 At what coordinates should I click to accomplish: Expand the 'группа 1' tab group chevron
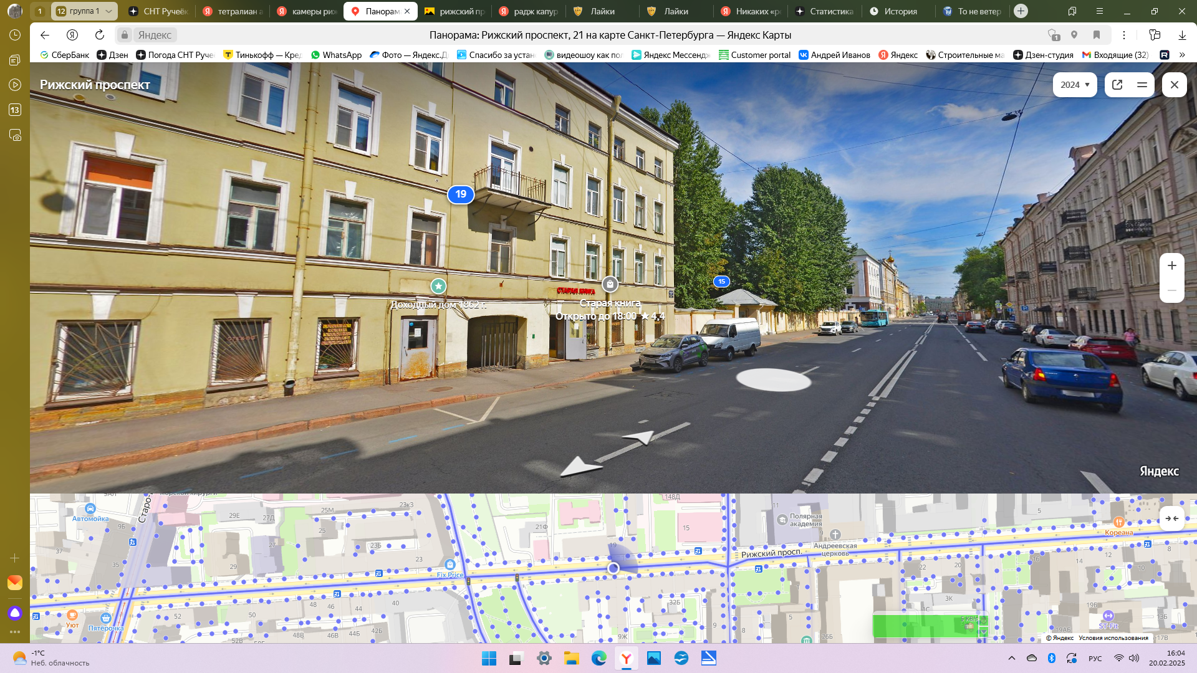[x=109, y=11]
